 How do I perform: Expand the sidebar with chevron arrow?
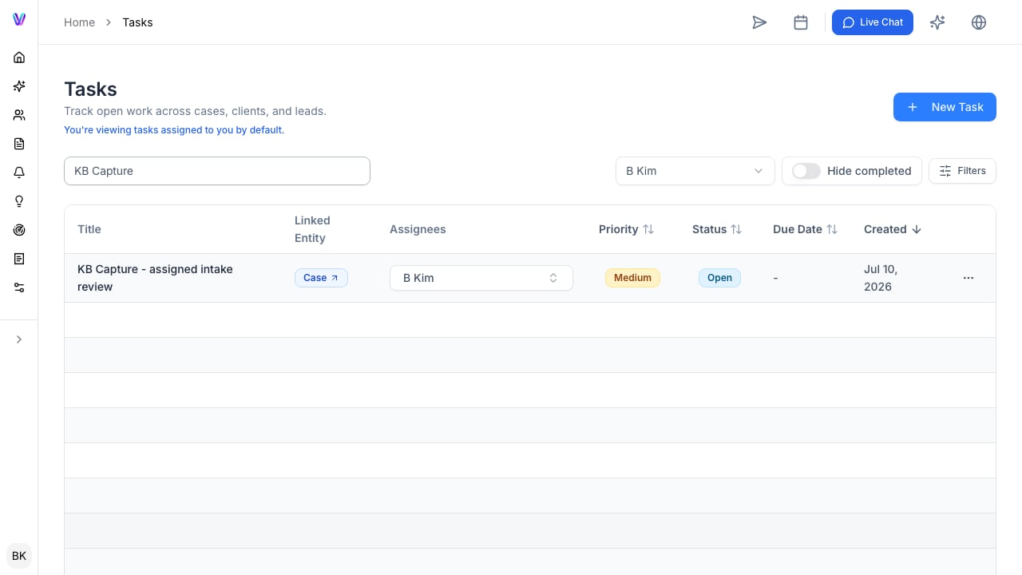[x=19, y=339]
